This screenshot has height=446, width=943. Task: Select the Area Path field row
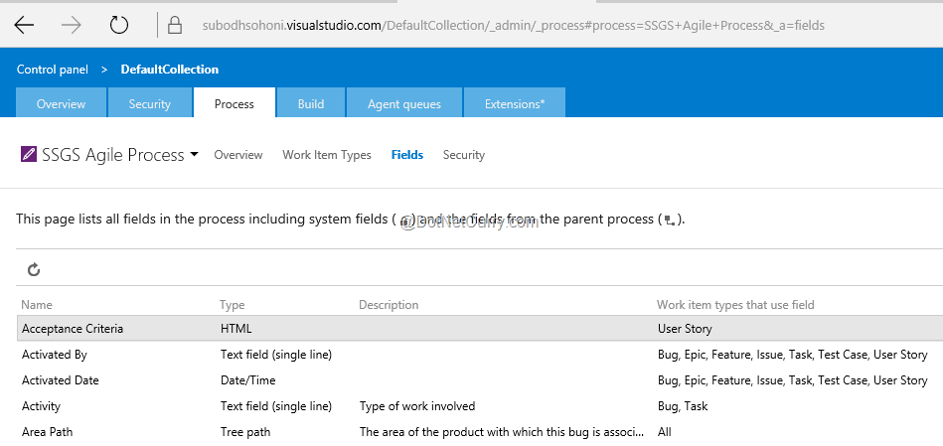tap(479, 431)
